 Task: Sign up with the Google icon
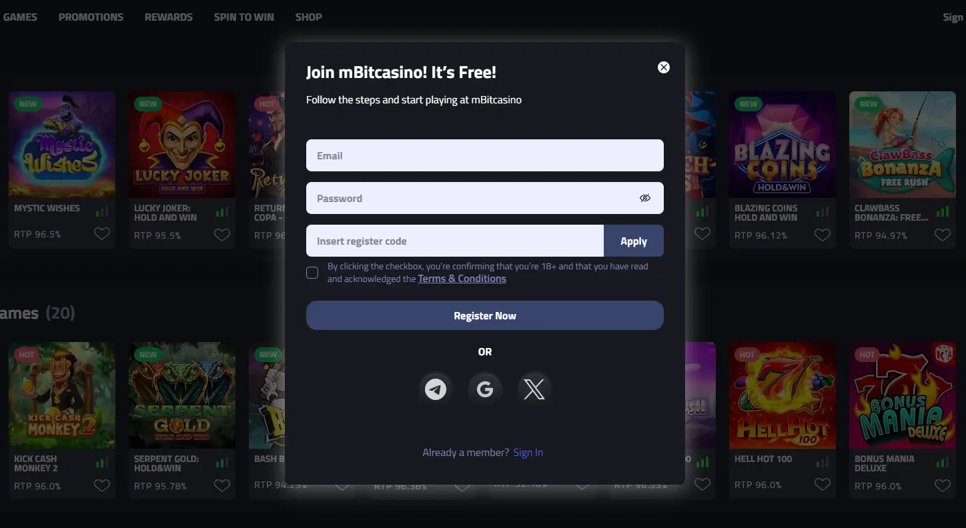(484, 389)
